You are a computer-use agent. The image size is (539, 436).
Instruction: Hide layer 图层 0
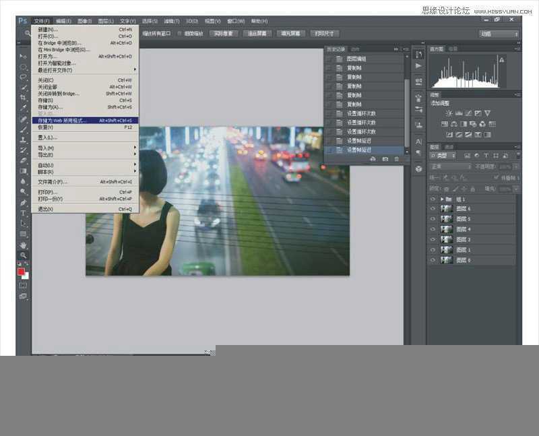click(433, 260)
